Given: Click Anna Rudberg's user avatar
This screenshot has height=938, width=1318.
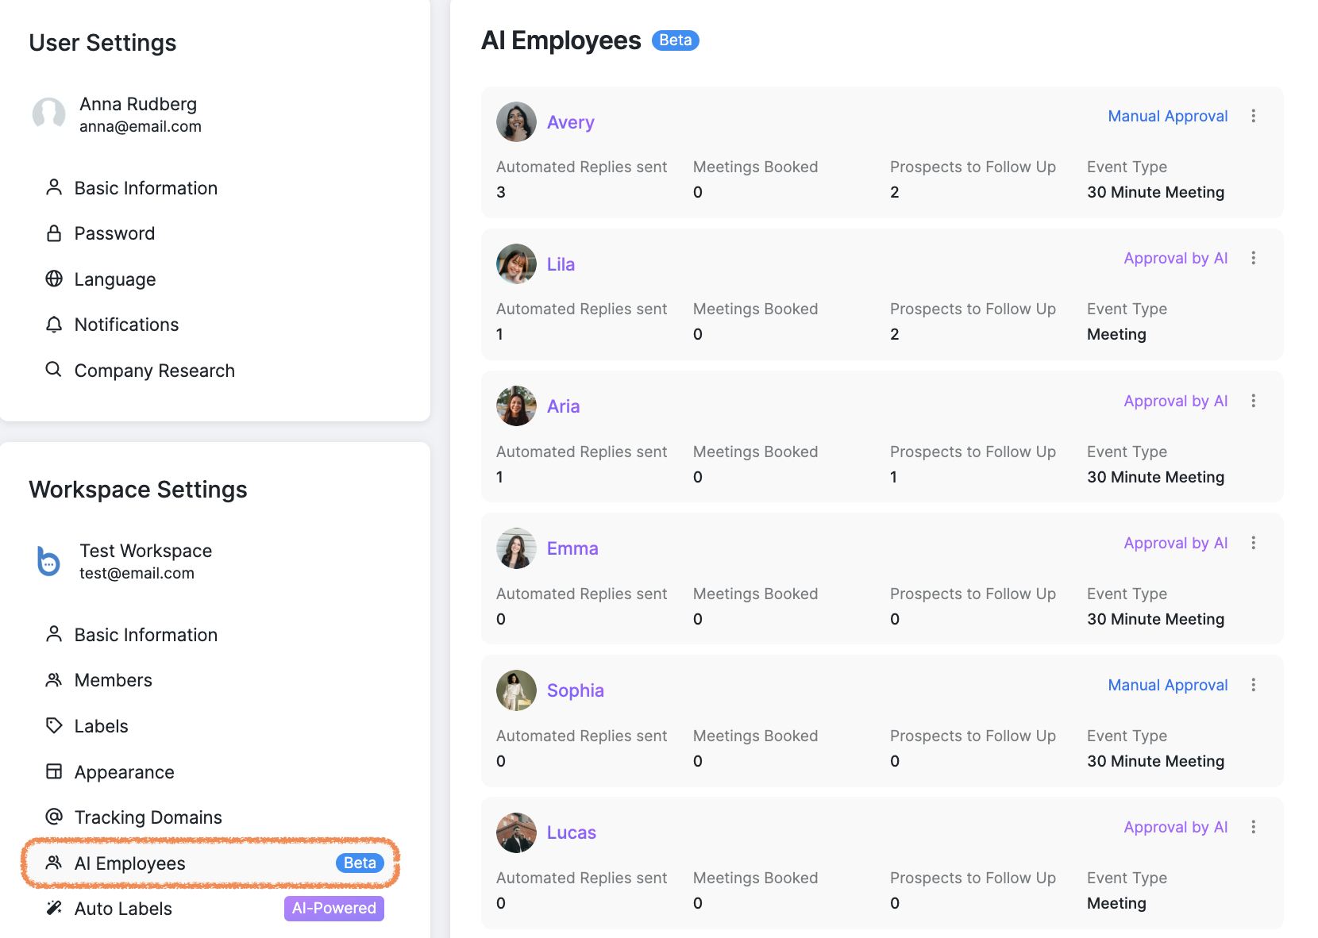Looking at the screenshot, I should pyautogui.click(x=49, y=114).
